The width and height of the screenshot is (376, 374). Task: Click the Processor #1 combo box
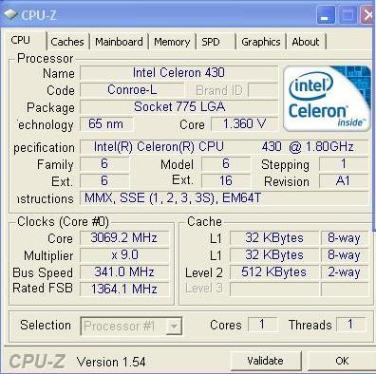point(131,326)
